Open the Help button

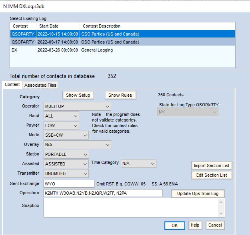195,225
